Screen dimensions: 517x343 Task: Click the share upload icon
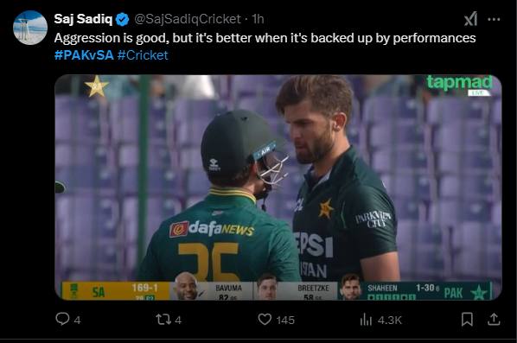pos(494,319)
